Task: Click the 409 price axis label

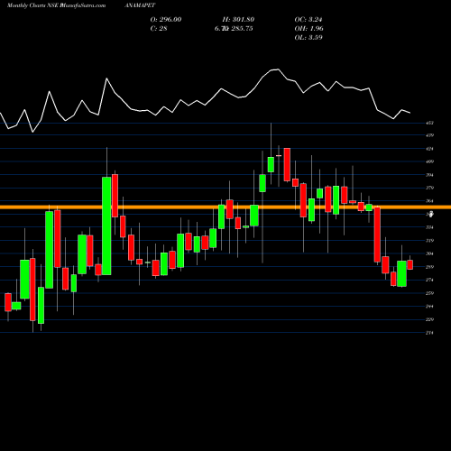Action: click(430, 161)
